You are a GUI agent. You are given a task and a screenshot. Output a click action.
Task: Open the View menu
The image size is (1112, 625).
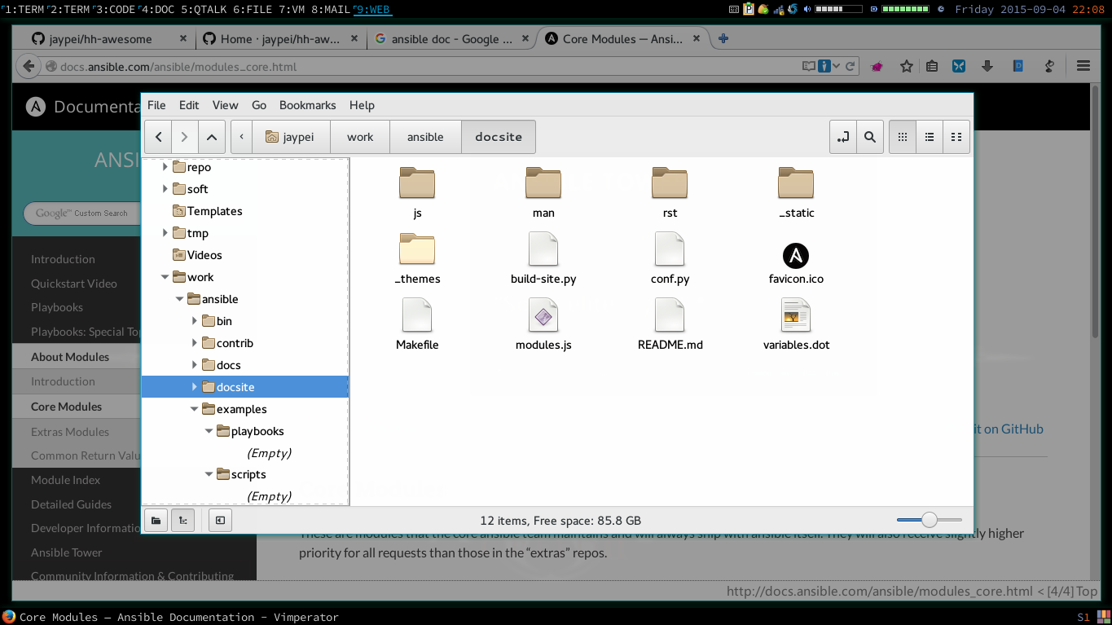225,105
